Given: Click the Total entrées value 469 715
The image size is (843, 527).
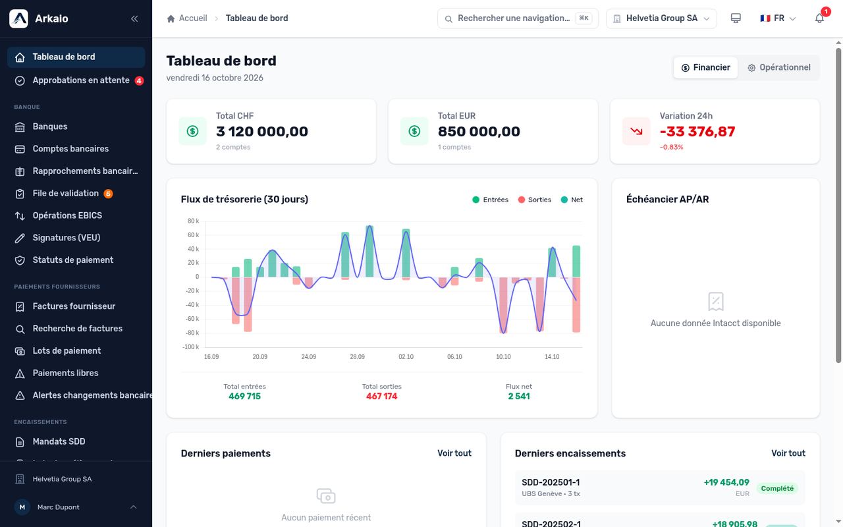Looking at the screenshot, I should pyautogui.click(x=245, y=396).
